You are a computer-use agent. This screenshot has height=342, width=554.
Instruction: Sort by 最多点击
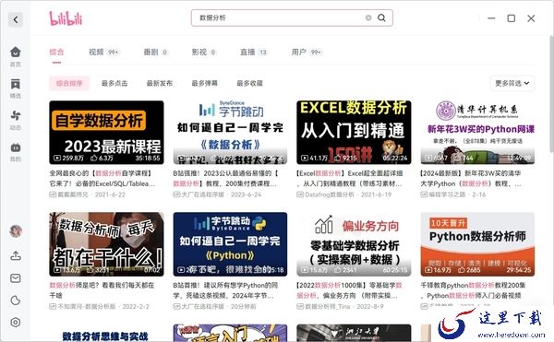114,83
